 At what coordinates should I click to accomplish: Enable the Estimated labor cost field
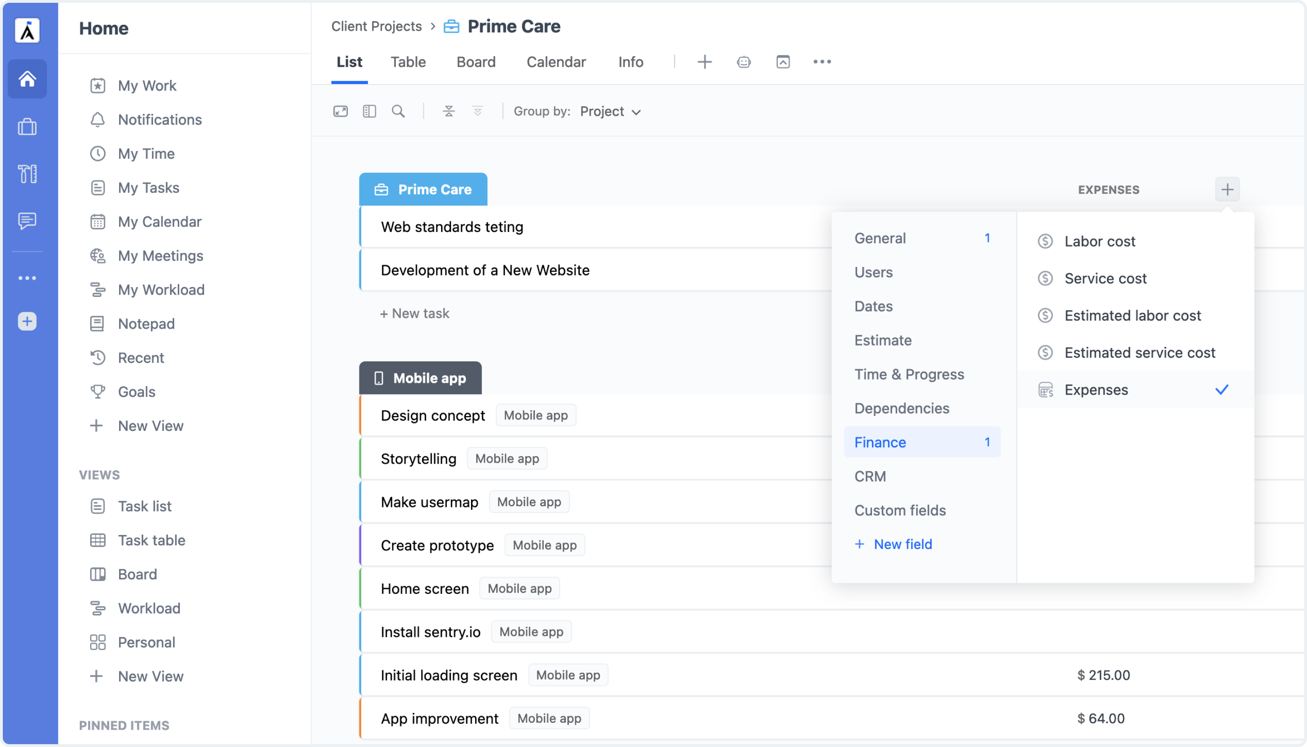pyautogui.click(x=1135, y=316)
